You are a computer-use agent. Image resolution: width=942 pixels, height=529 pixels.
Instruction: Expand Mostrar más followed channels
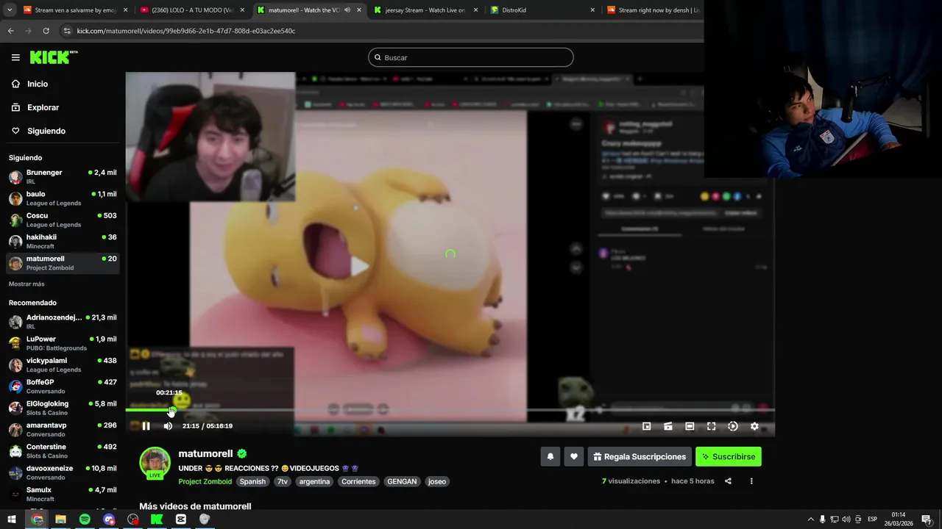pyautogui.click(x=26, y=284)
